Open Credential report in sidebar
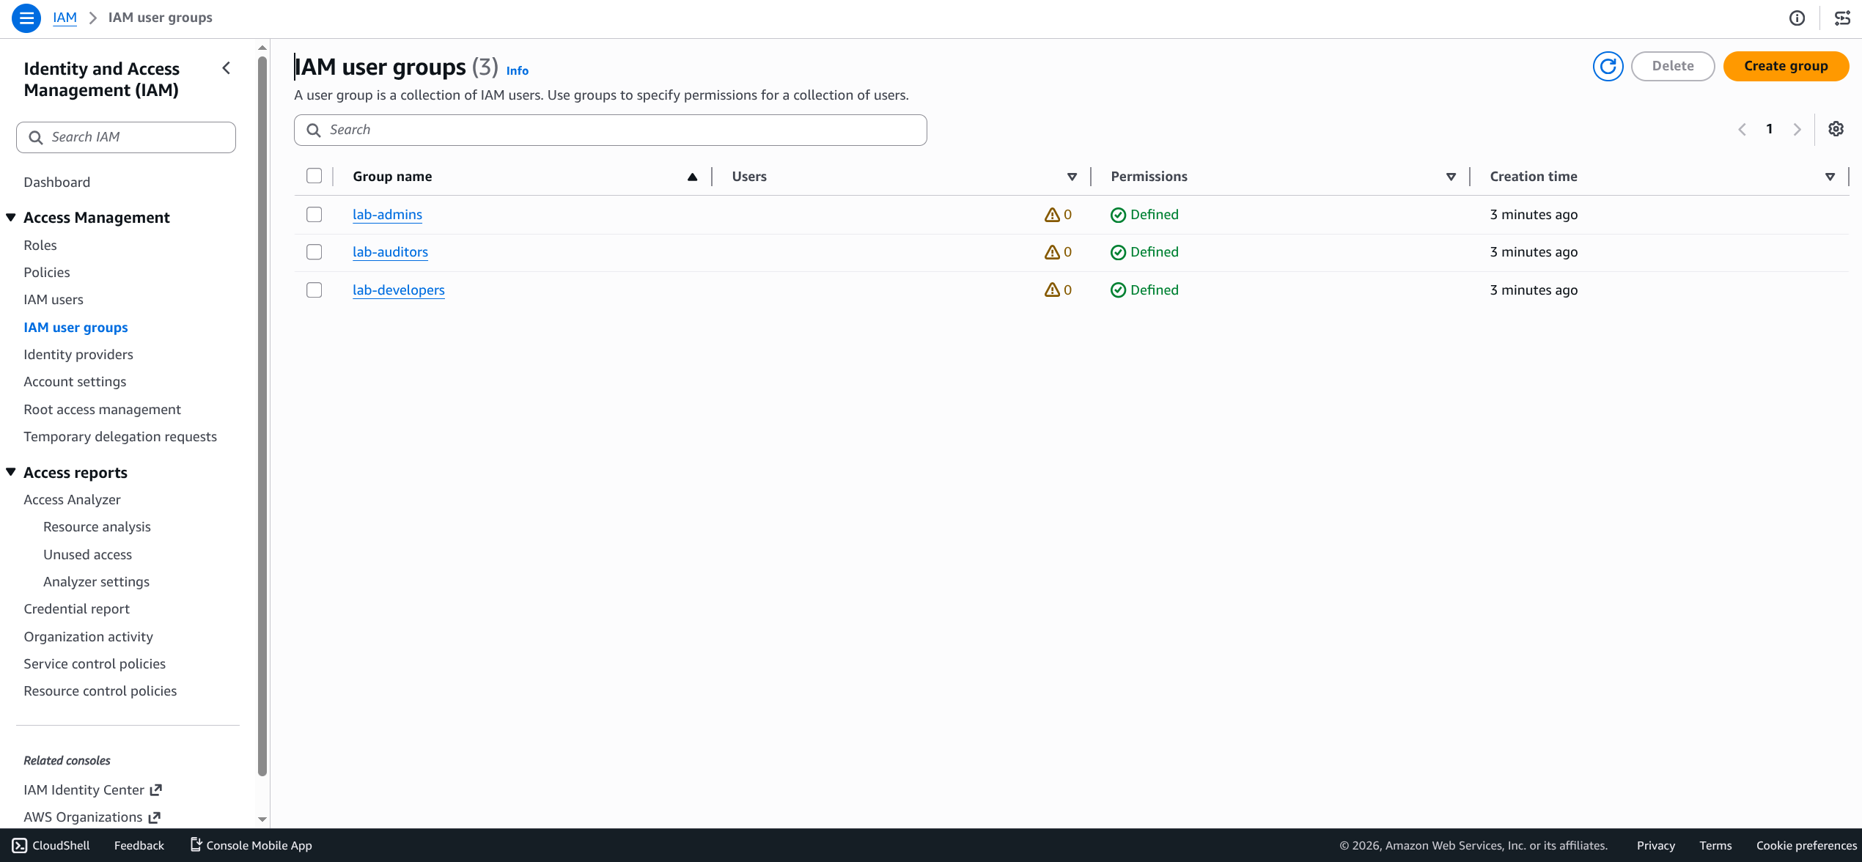The image size is (1862, 862). tap(76, 609)
